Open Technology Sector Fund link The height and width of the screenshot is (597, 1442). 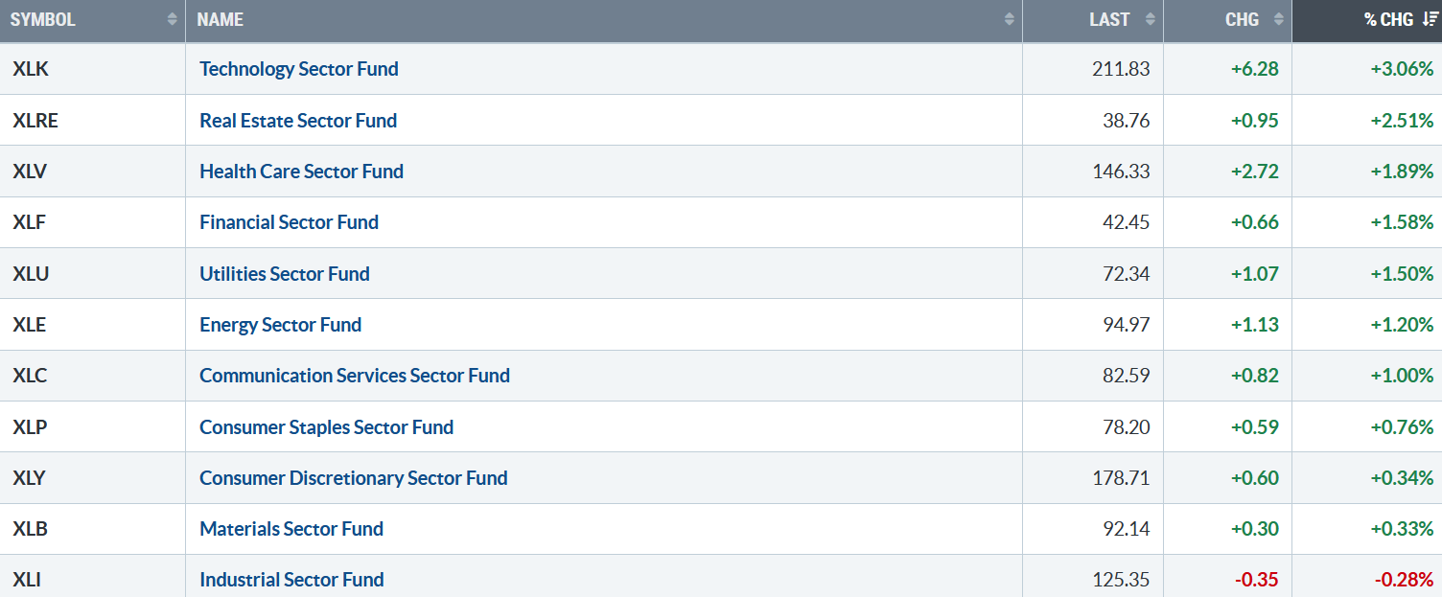299,69
